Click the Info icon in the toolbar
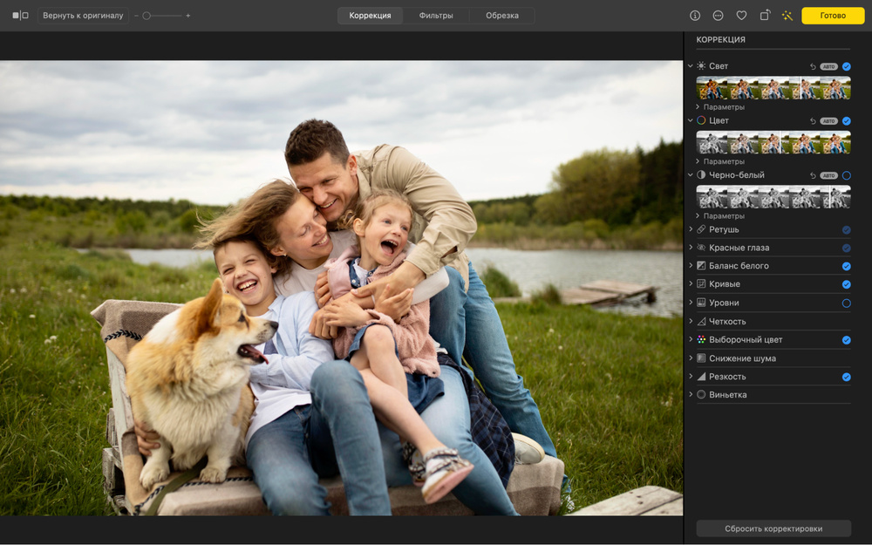872x545 pixels. click(x=695, y=16)
